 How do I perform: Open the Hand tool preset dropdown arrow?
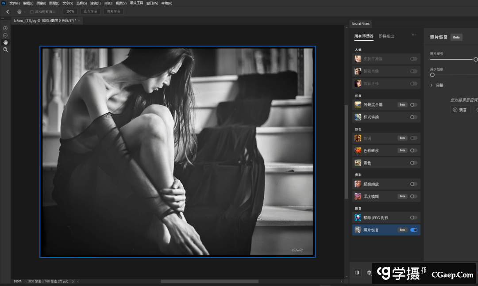point(25,11)
